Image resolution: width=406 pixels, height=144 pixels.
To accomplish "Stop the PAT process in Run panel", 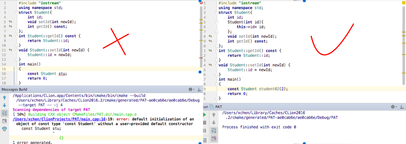I will [x=205, y=123].
